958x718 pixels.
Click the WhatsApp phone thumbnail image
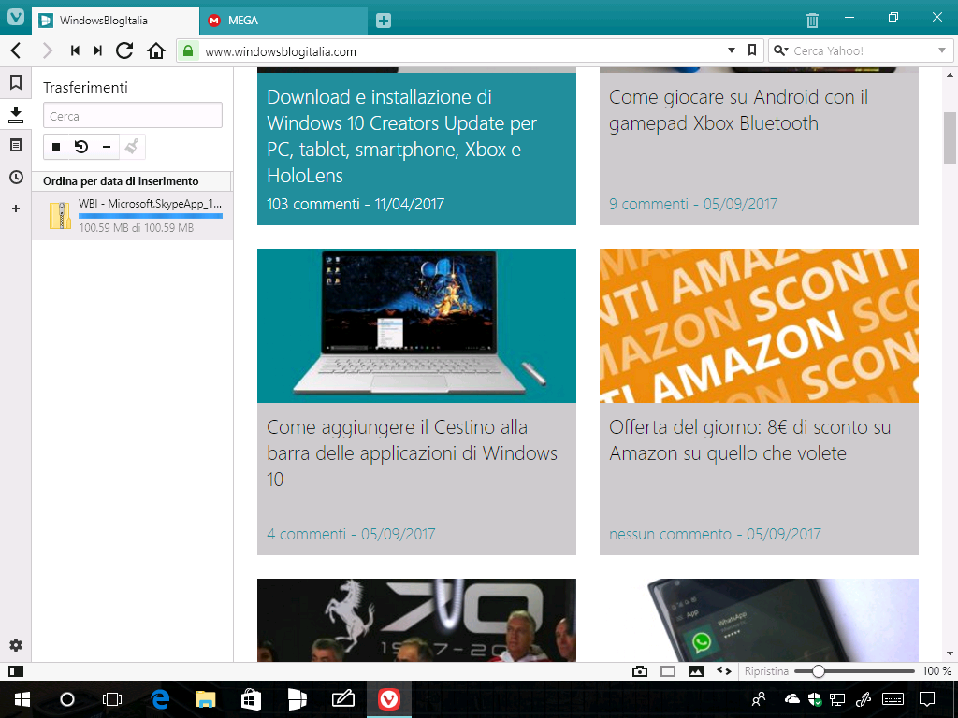(759, 621)
